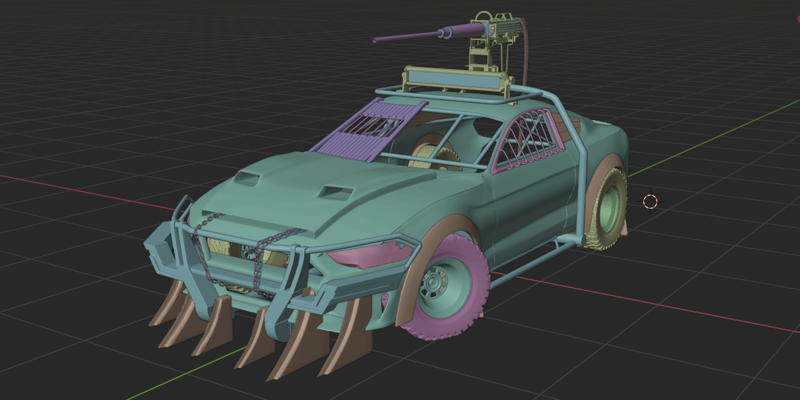Click the 3D cursor in the viewport

[651, 201]
